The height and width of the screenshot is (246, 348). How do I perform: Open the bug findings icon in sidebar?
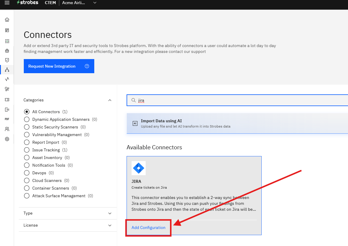pyautogui.click(x=7, y=51)
